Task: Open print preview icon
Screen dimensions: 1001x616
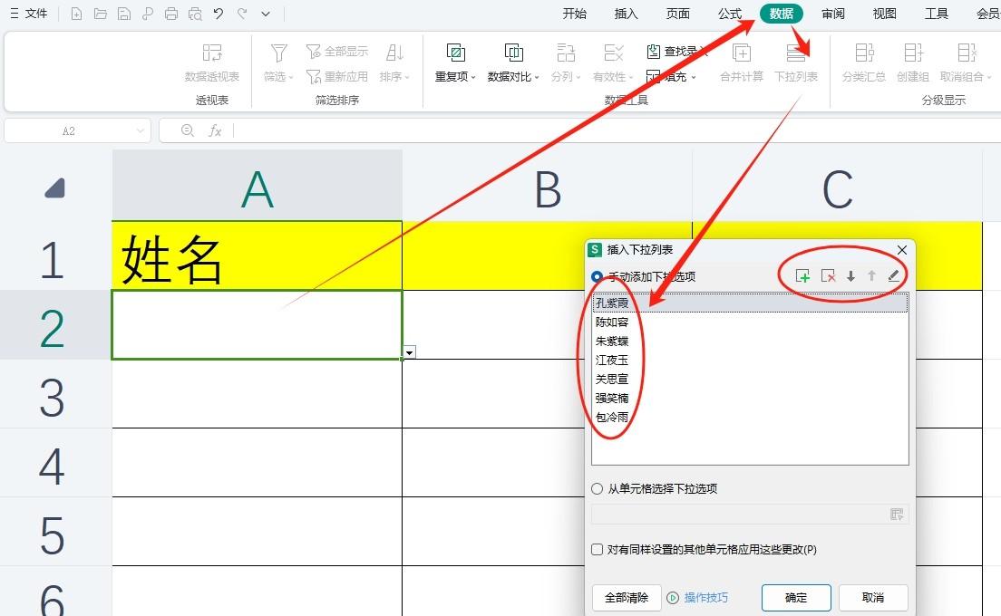Action: click(x=195, y=14)
